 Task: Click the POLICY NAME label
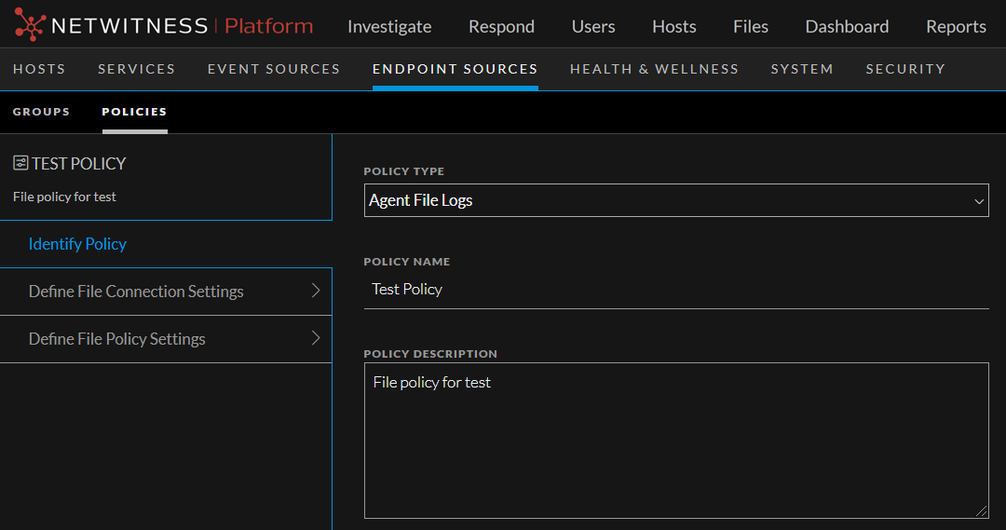(x=407, y=262)
